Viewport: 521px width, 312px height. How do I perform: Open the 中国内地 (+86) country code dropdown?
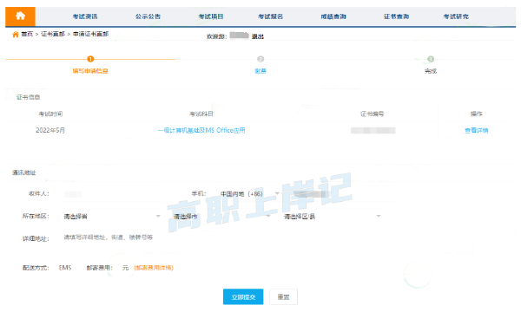(249, 193)
